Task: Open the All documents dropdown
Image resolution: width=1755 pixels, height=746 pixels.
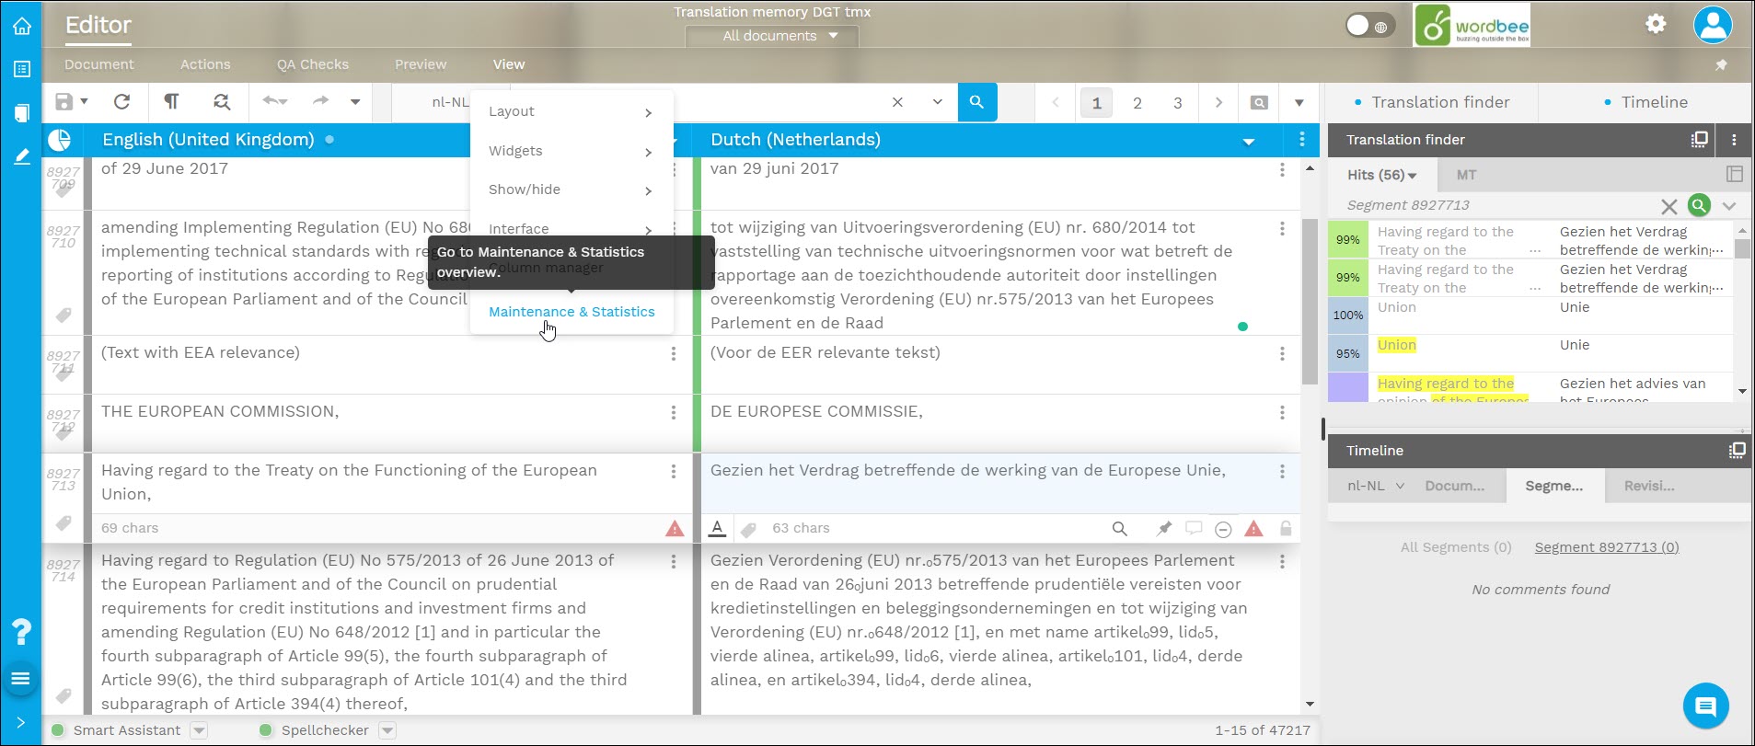Action: point(771,36)
